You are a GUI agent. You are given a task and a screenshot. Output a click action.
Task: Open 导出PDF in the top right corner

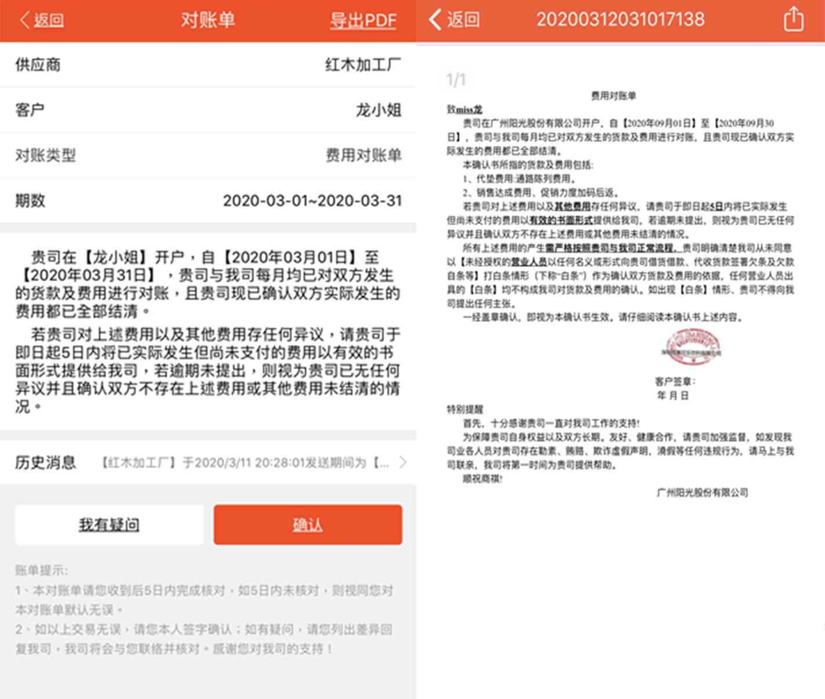(x=363, y=19)
